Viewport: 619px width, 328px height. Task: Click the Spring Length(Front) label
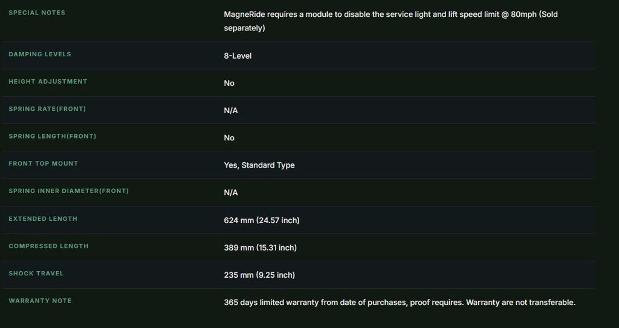coord(53,136)
